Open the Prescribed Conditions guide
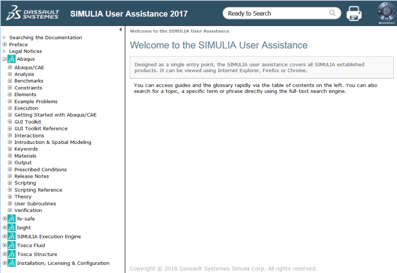This screenshot has height=273, width=397. tap(41, 169)
